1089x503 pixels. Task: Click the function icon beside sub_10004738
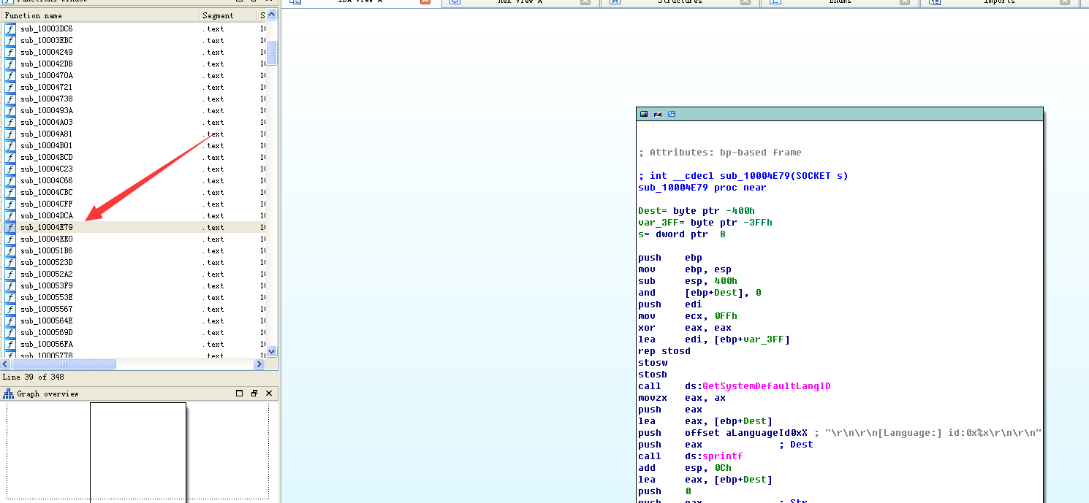click(10, 99)
